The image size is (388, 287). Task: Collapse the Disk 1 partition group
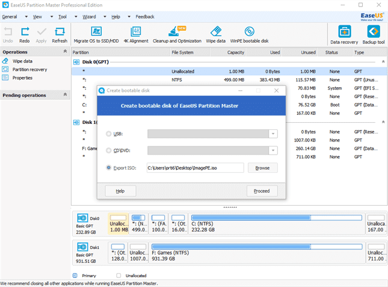click(x=383, y=122)
